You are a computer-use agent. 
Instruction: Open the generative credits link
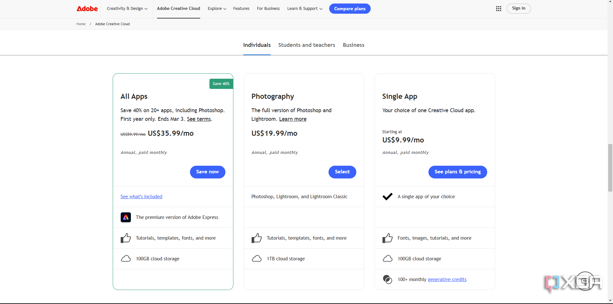pyautogui.click(x=447, y=279)
